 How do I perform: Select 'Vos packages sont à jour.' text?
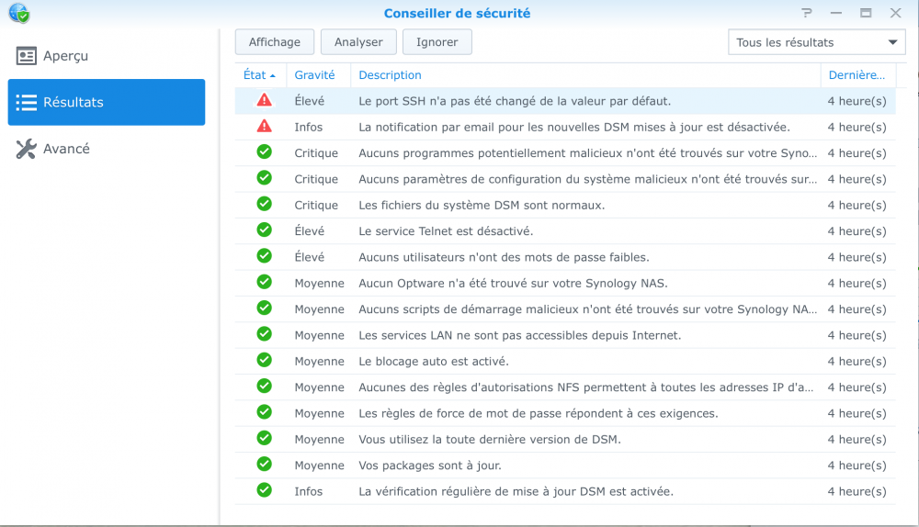(430, 465)
